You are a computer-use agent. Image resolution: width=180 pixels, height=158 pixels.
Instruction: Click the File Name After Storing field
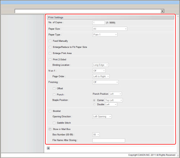point(109,140)
